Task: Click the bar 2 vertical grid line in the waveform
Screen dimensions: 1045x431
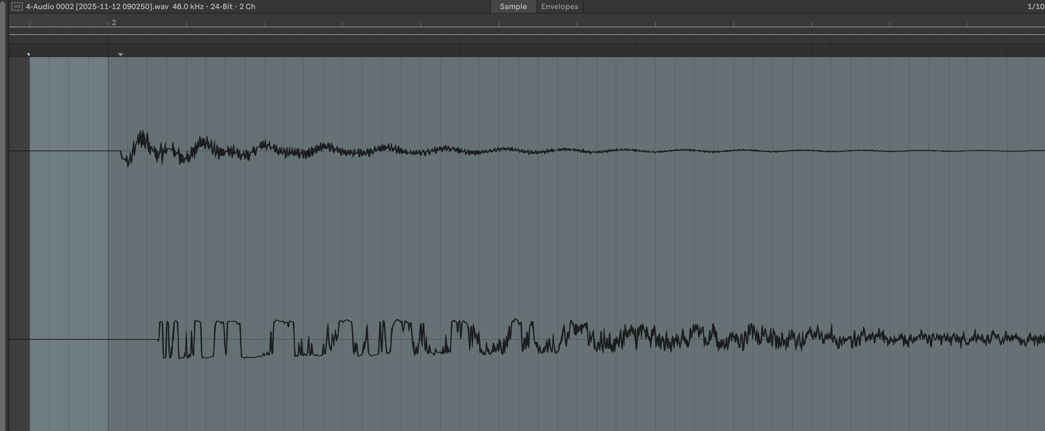Action: click(x=108, y=244)
